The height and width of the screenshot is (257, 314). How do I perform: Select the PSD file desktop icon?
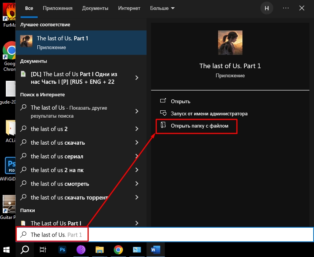(9, 169)
